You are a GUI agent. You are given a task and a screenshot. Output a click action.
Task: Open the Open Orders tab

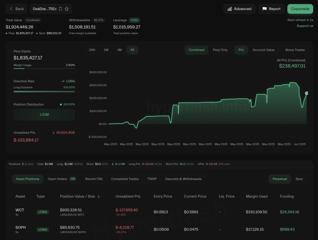(x=62, y=179)
